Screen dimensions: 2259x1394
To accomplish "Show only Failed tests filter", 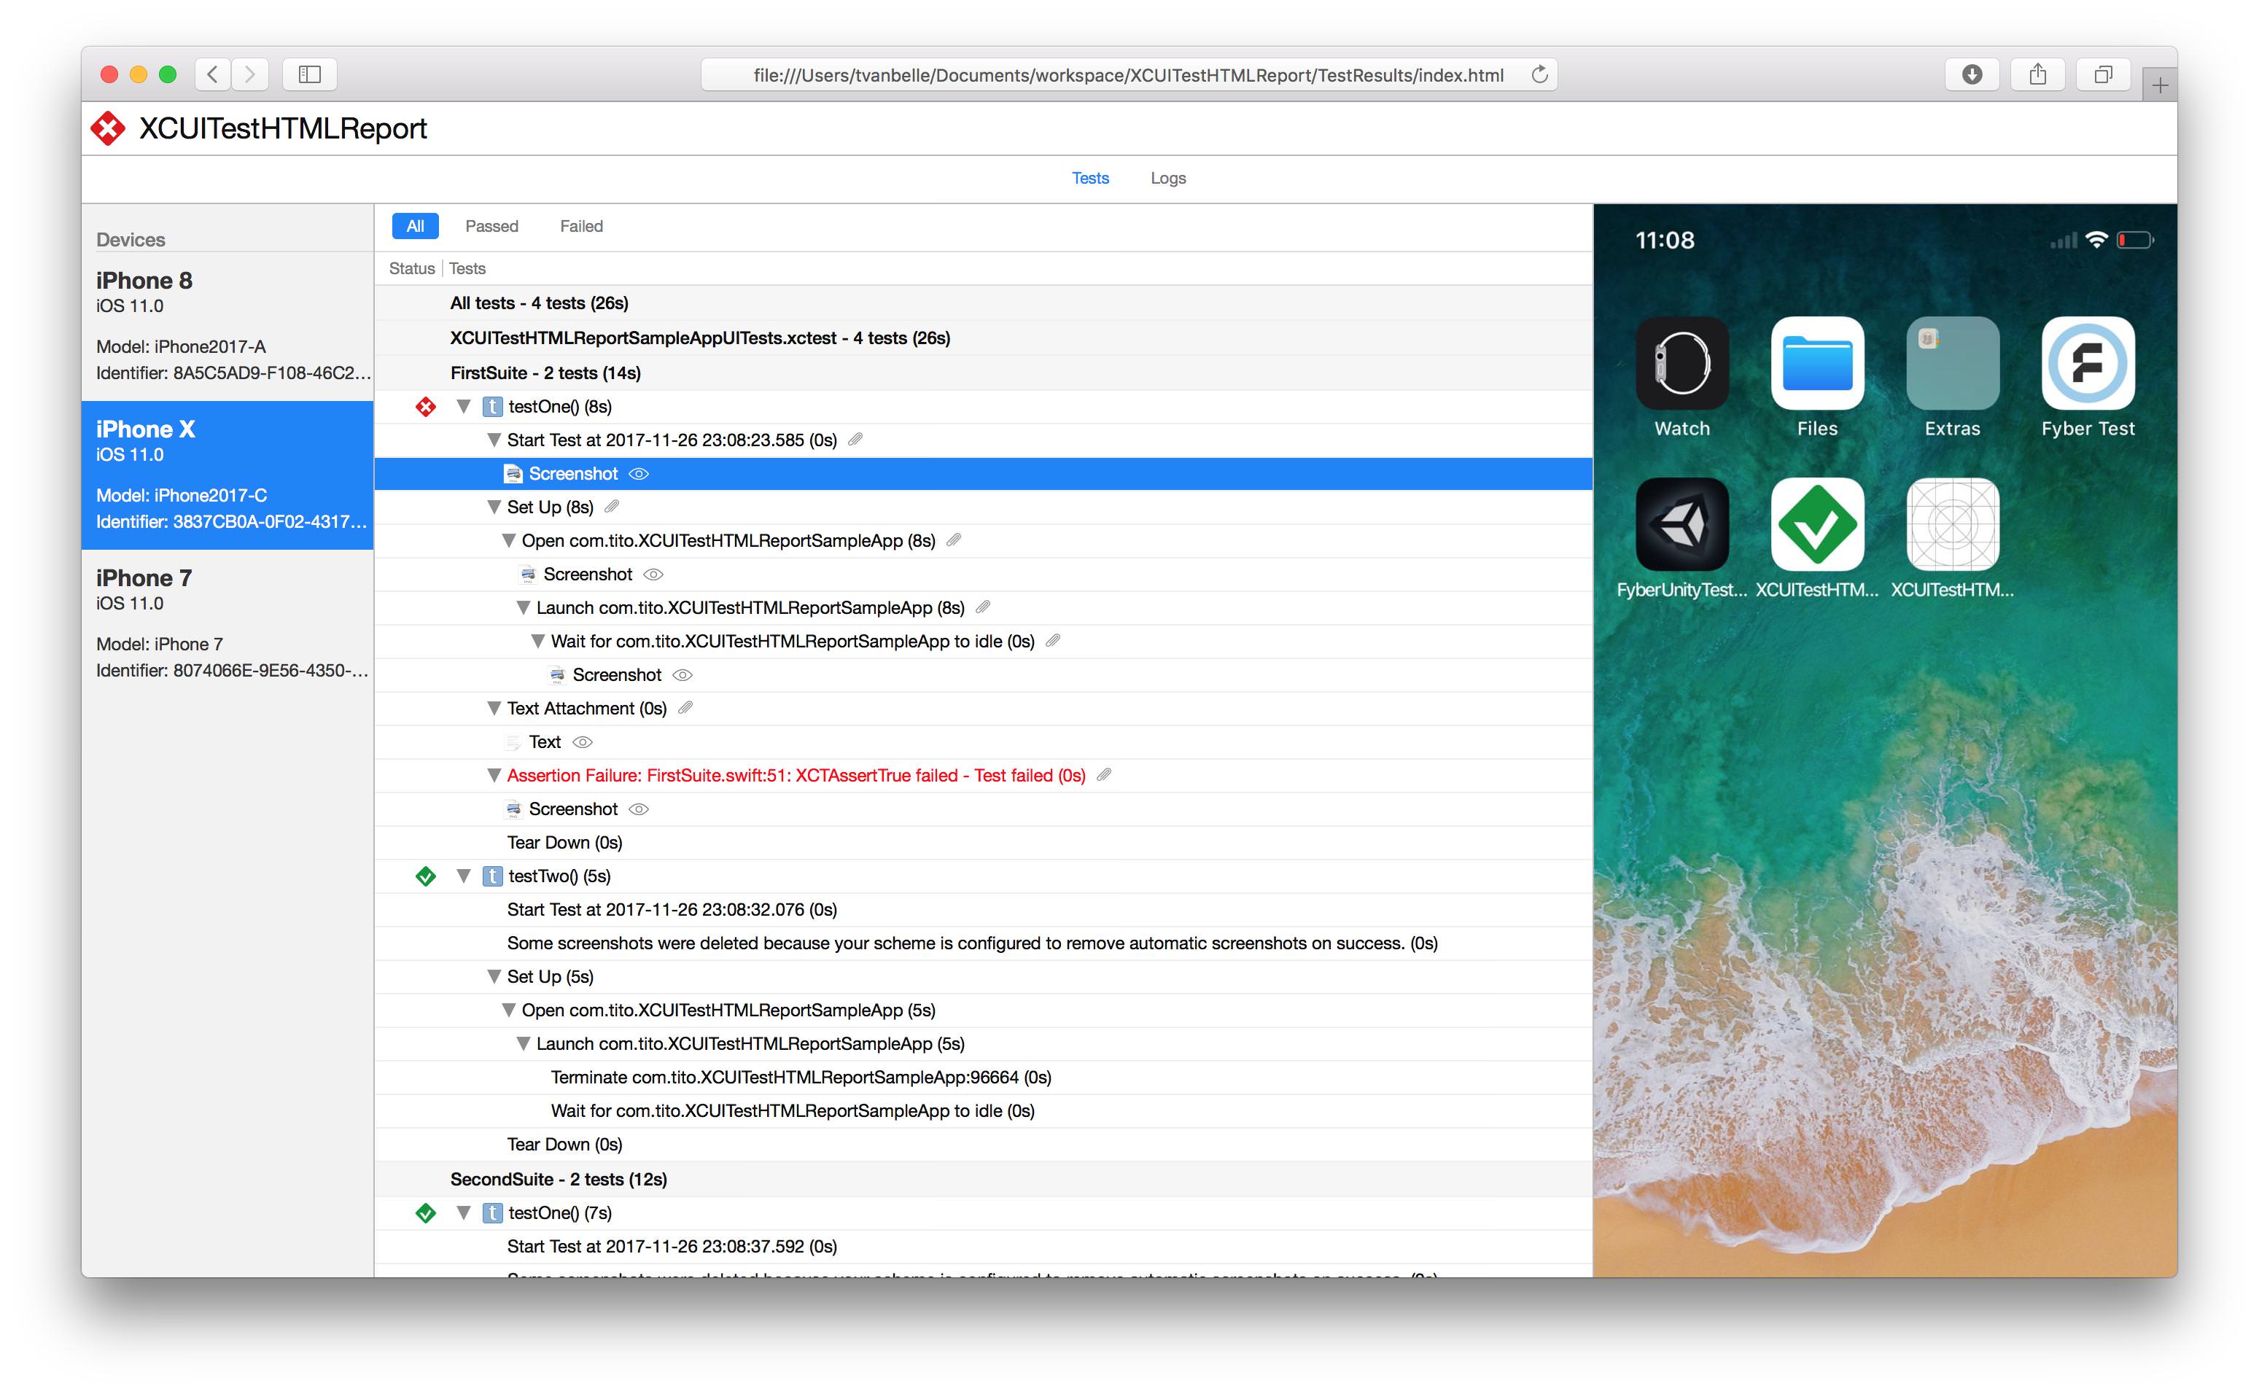I will coord(581,226).
